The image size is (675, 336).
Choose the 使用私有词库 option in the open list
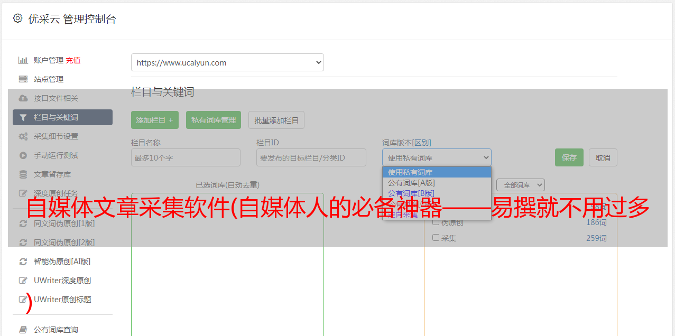437,172
